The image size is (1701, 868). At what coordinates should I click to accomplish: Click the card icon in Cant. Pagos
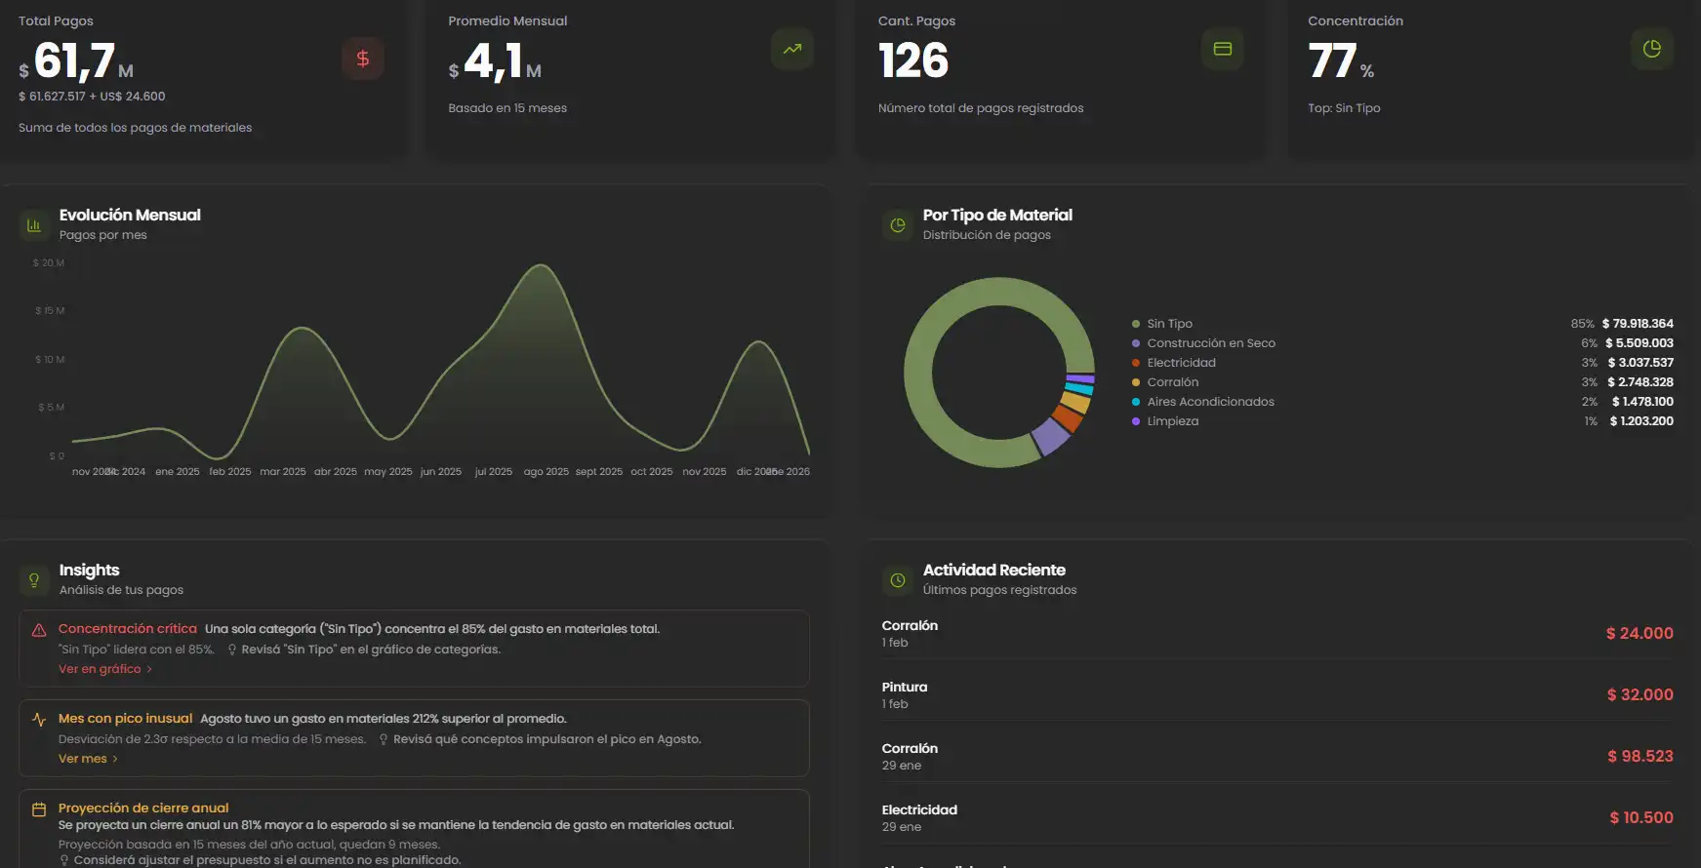1222,49
